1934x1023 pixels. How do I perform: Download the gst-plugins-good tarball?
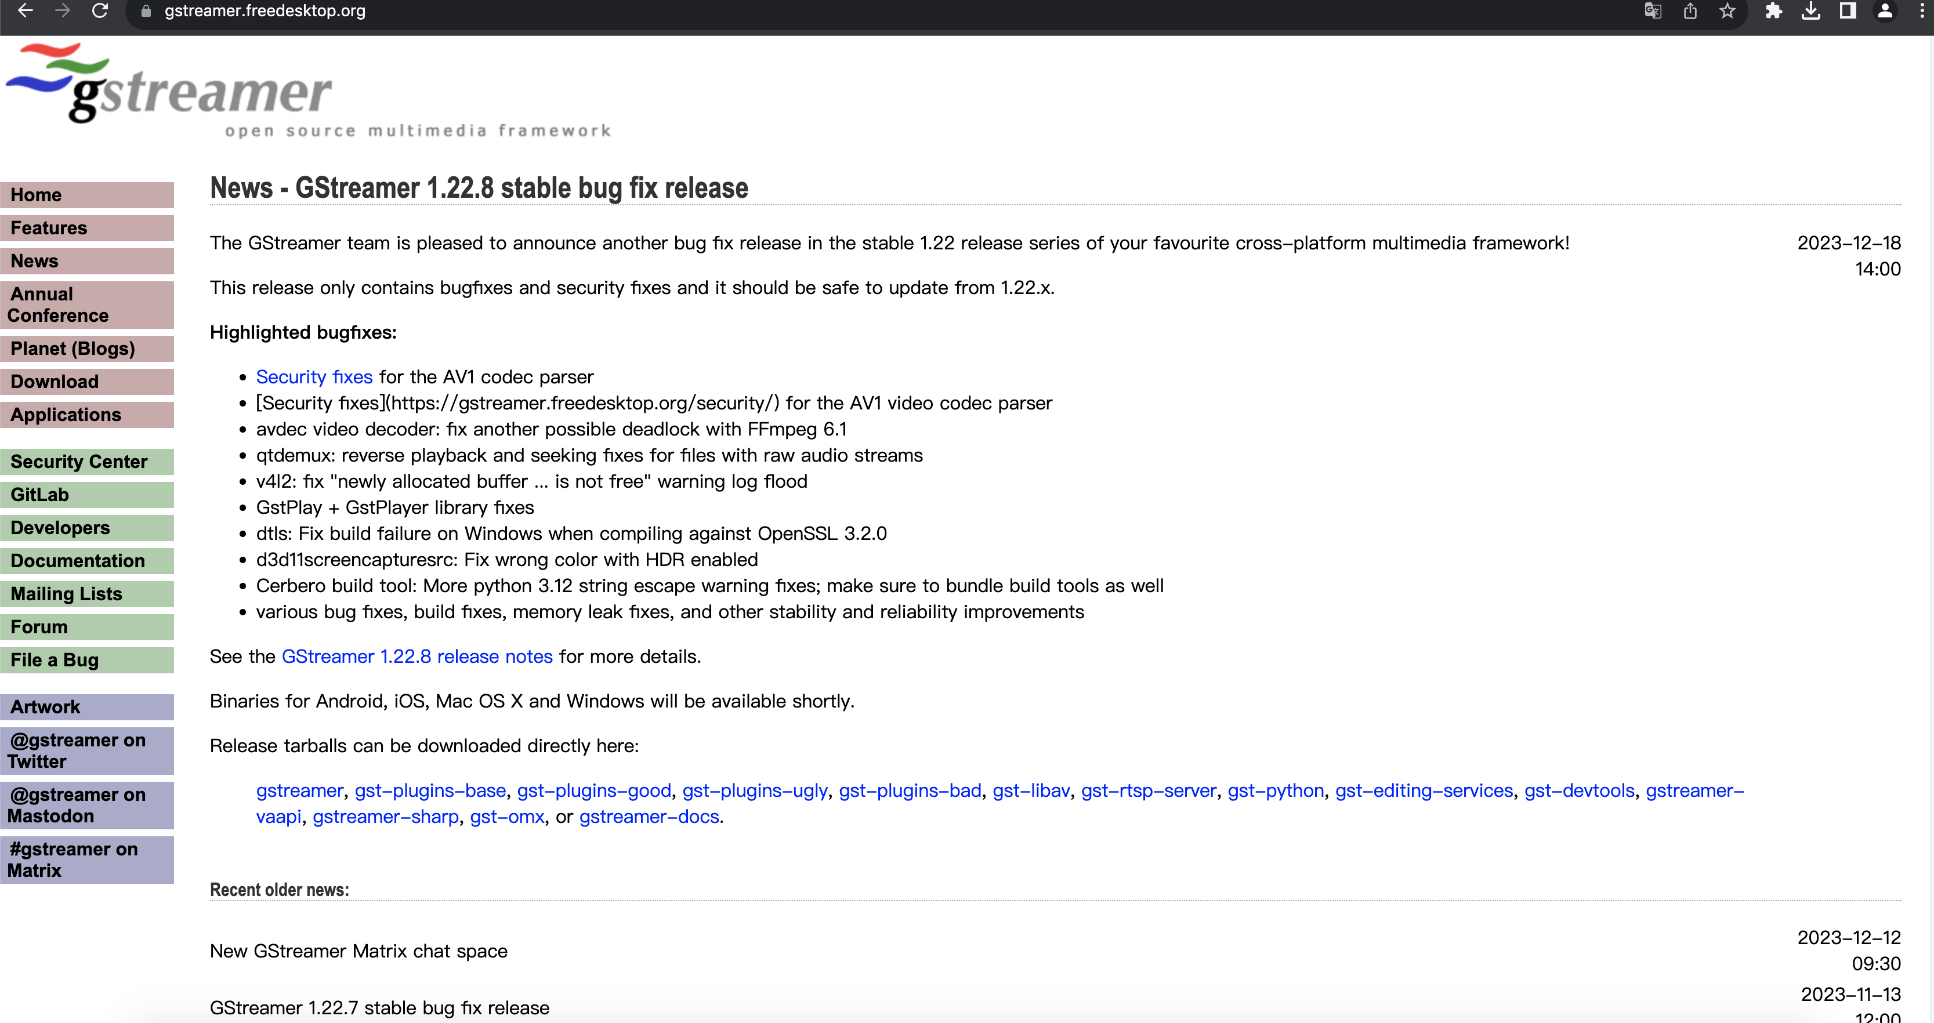(x=594, y=791)
